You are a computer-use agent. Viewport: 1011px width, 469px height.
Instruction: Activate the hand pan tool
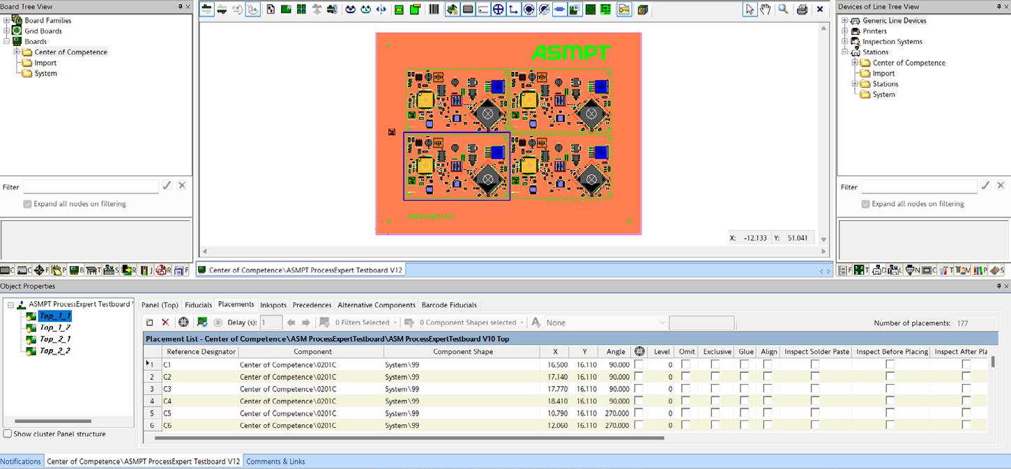(766, 9)
